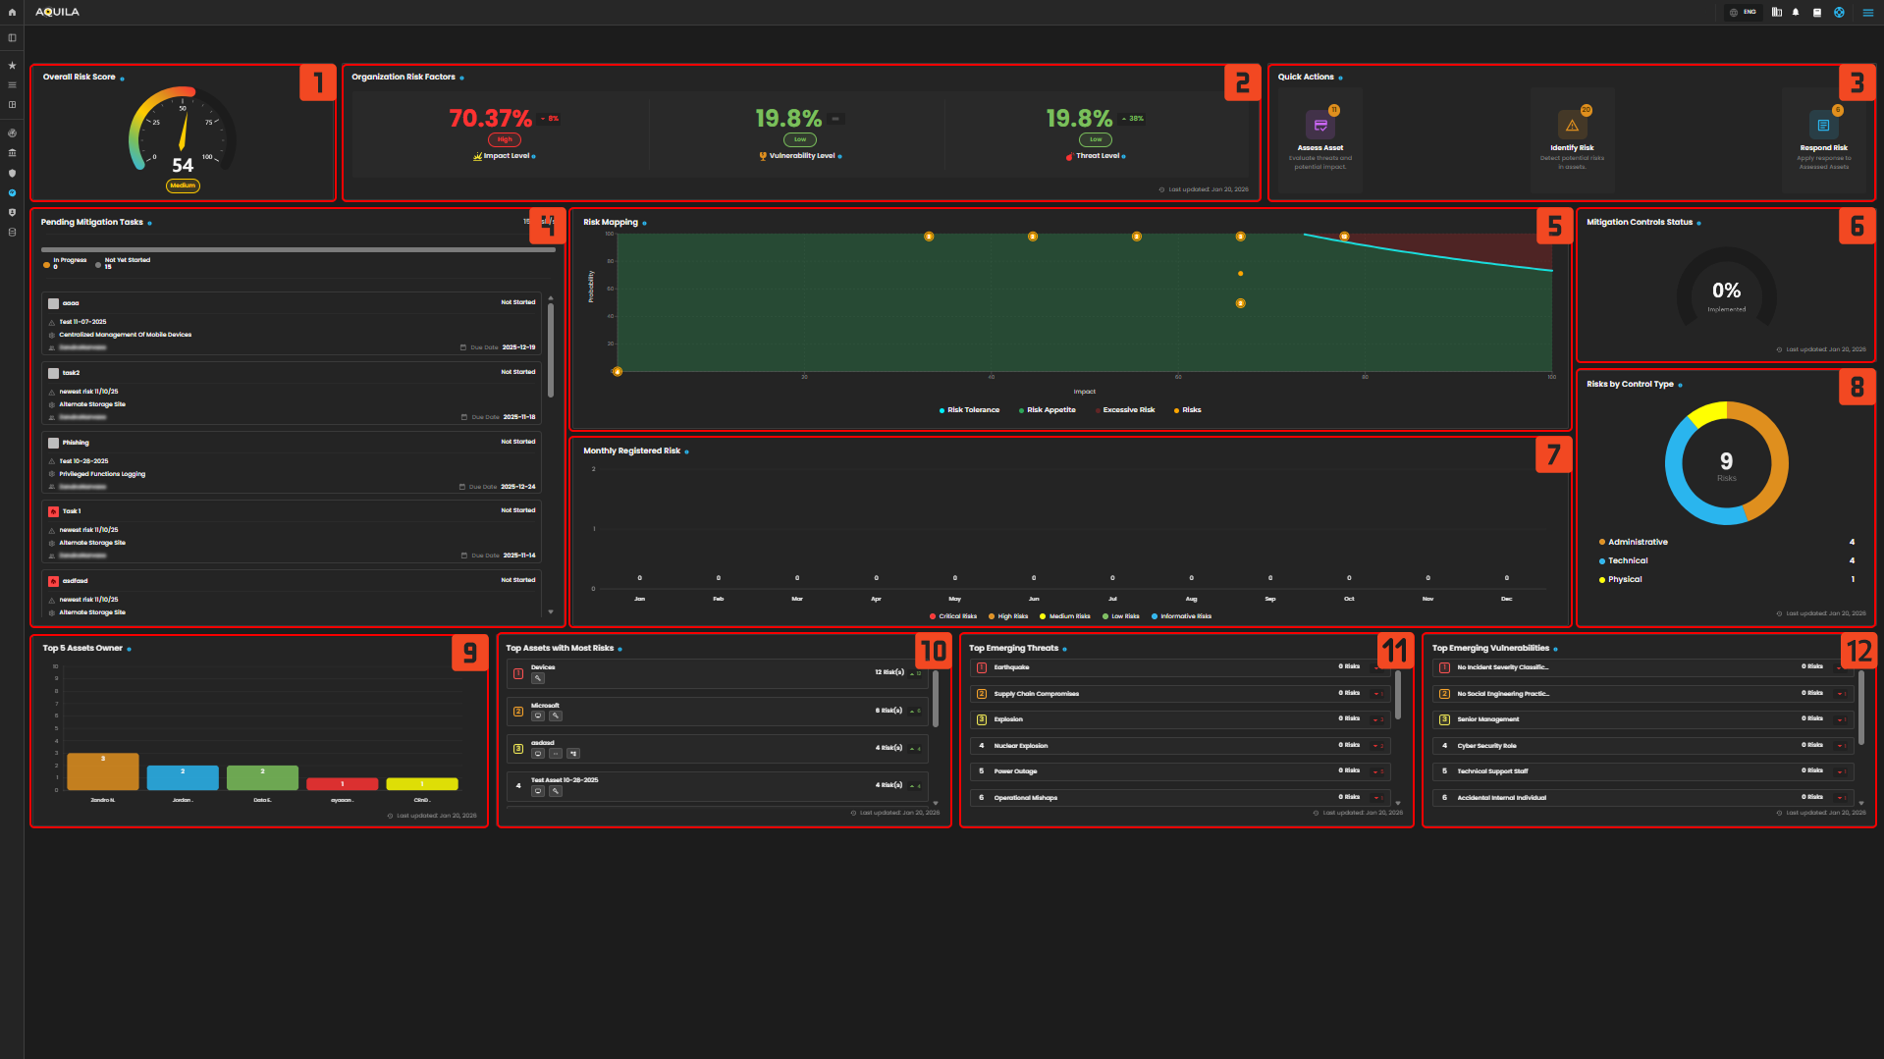Open the blue hamburger menu at top-right
This screenshot has height=1059, width=1884.
pyautogui.click(x=1867, y=13)
